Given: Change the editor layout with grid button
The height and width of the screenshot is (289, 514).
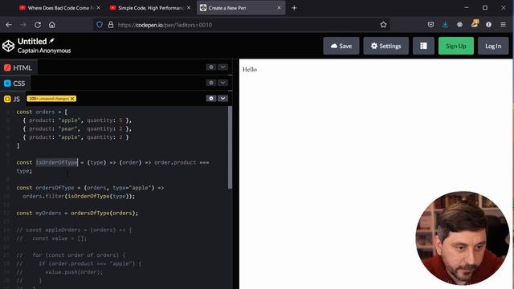Looking at the screenshot, I should (423, 46).
